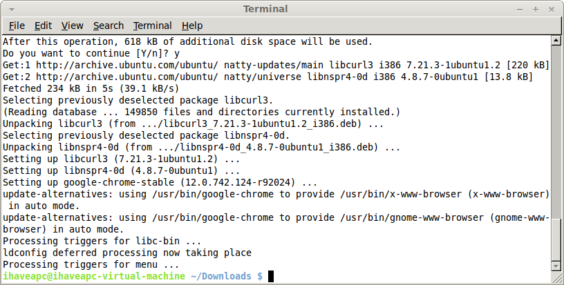Screen dimensions: 564x285
Task: Click the resize grip in window corner
Action: click(556, 277)
